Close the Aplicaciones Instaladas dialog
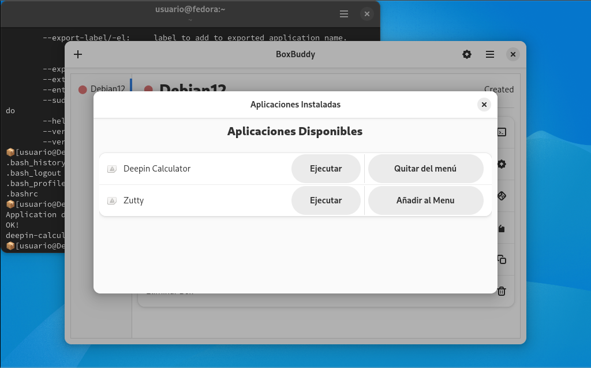The height and width of the screenshot is (368, 591). click(x=484, y=105)
